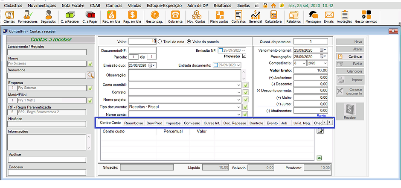This screenshot has width=401, height=188.
Task: Click the Apólice input field
Action: pos(47,160)
